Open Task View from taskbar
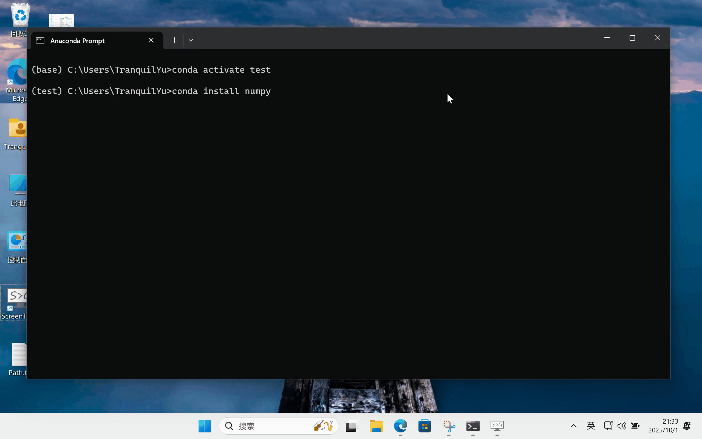 click(352, 426)
